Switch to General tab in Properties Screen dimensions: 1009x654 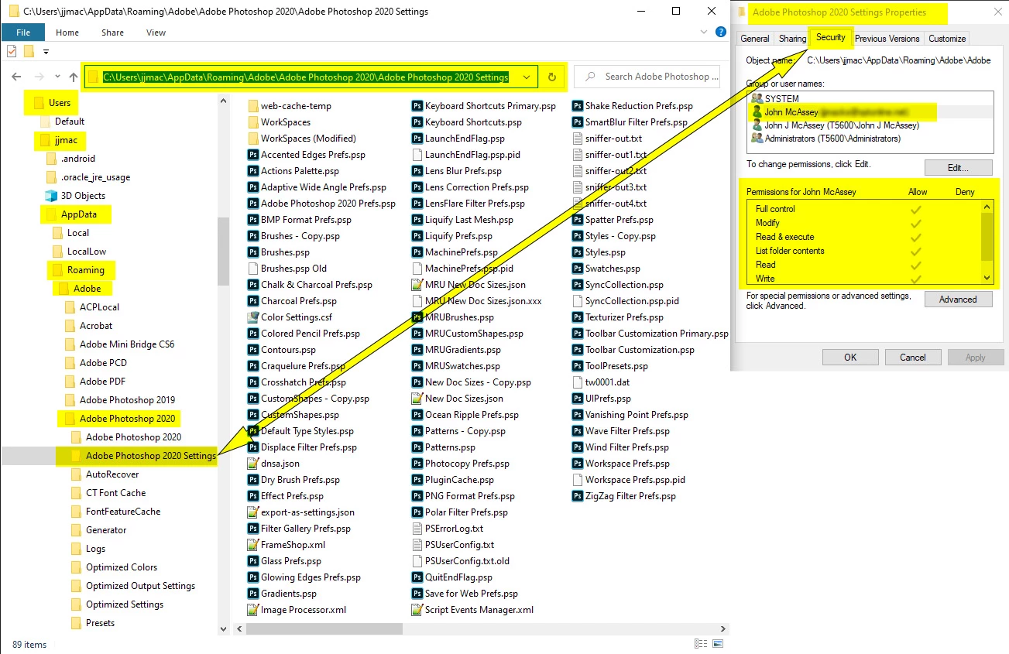(x=755, y=39)
